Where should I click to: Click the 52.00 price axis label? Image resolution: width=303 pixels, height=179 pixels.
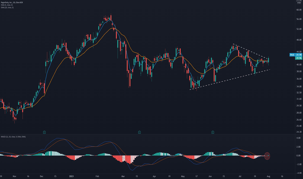[x=299, y=29]
